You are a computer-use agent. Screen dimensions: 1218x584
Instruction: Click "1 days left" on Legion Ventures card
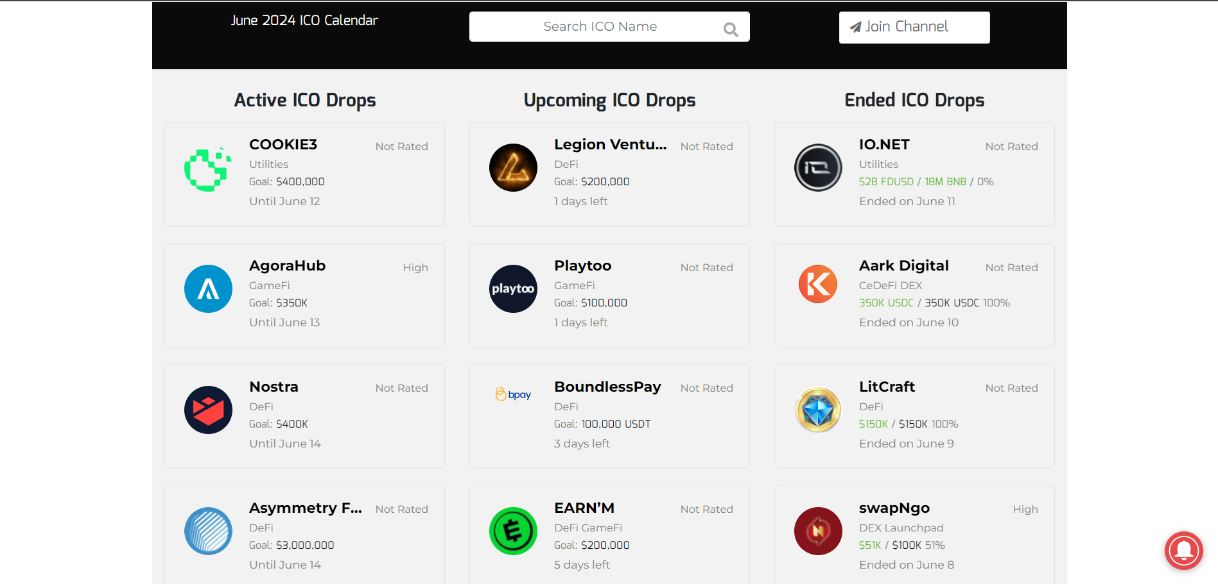[x=580, y=201]
